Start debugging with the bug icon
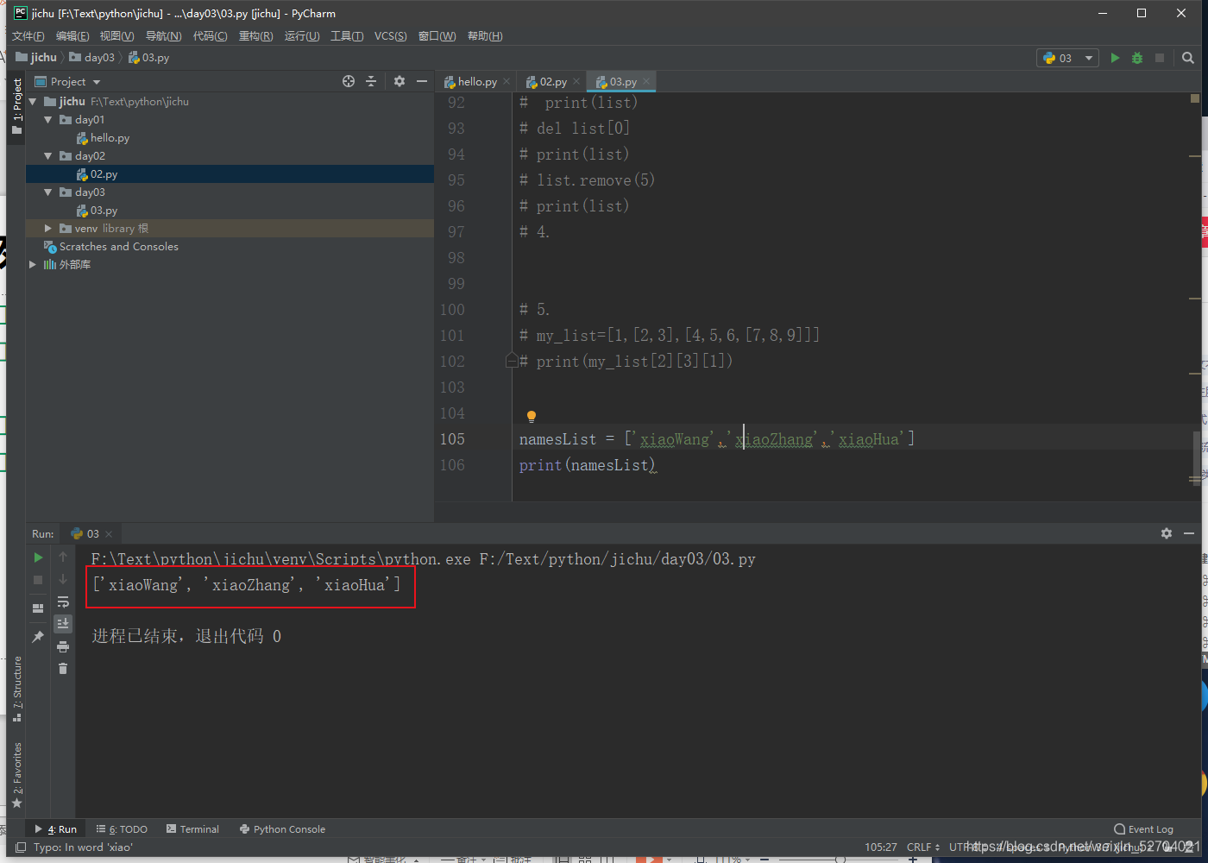Image resolution: width=1208 pixels, height=863 pixels. [1137, 58]
